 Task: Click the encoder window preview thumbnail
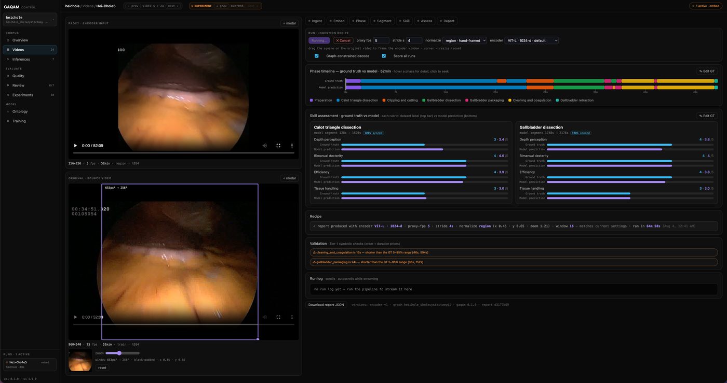[x=80, y=360]
